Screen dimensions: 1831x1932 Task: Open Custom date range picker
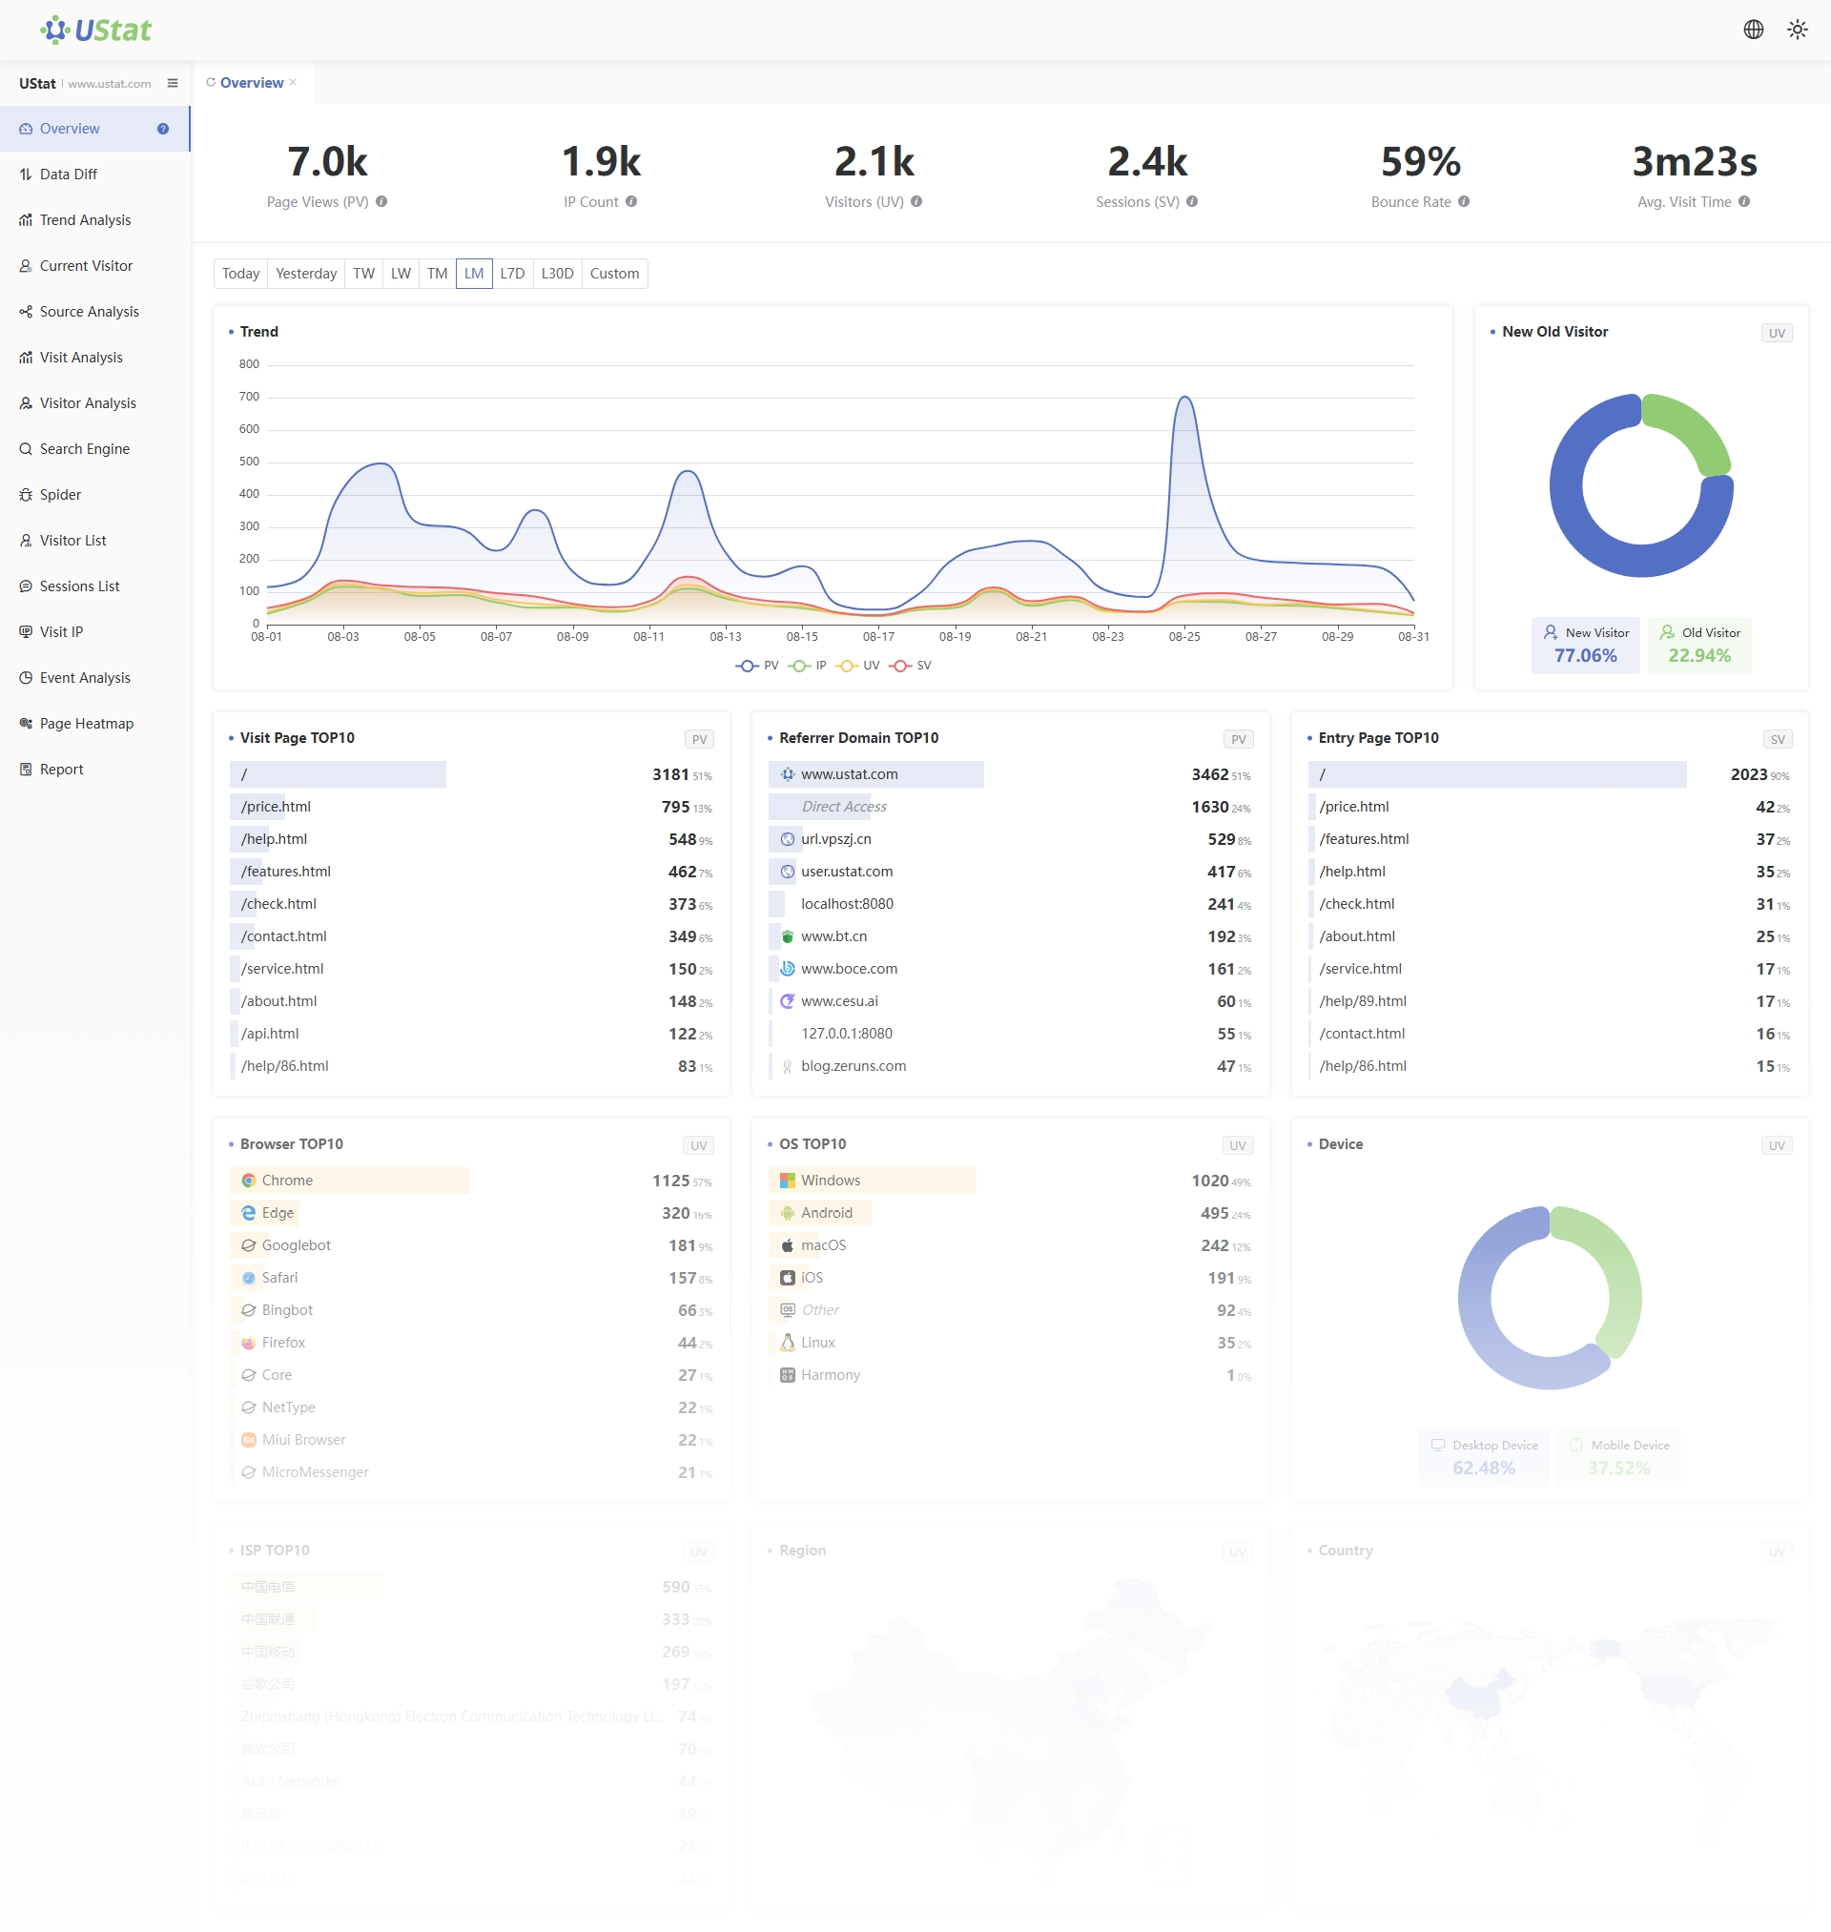[x=614, y=274]
